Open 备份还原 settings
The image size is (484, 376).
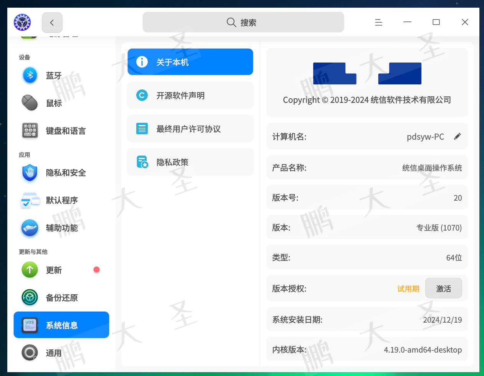pos(61,298)
